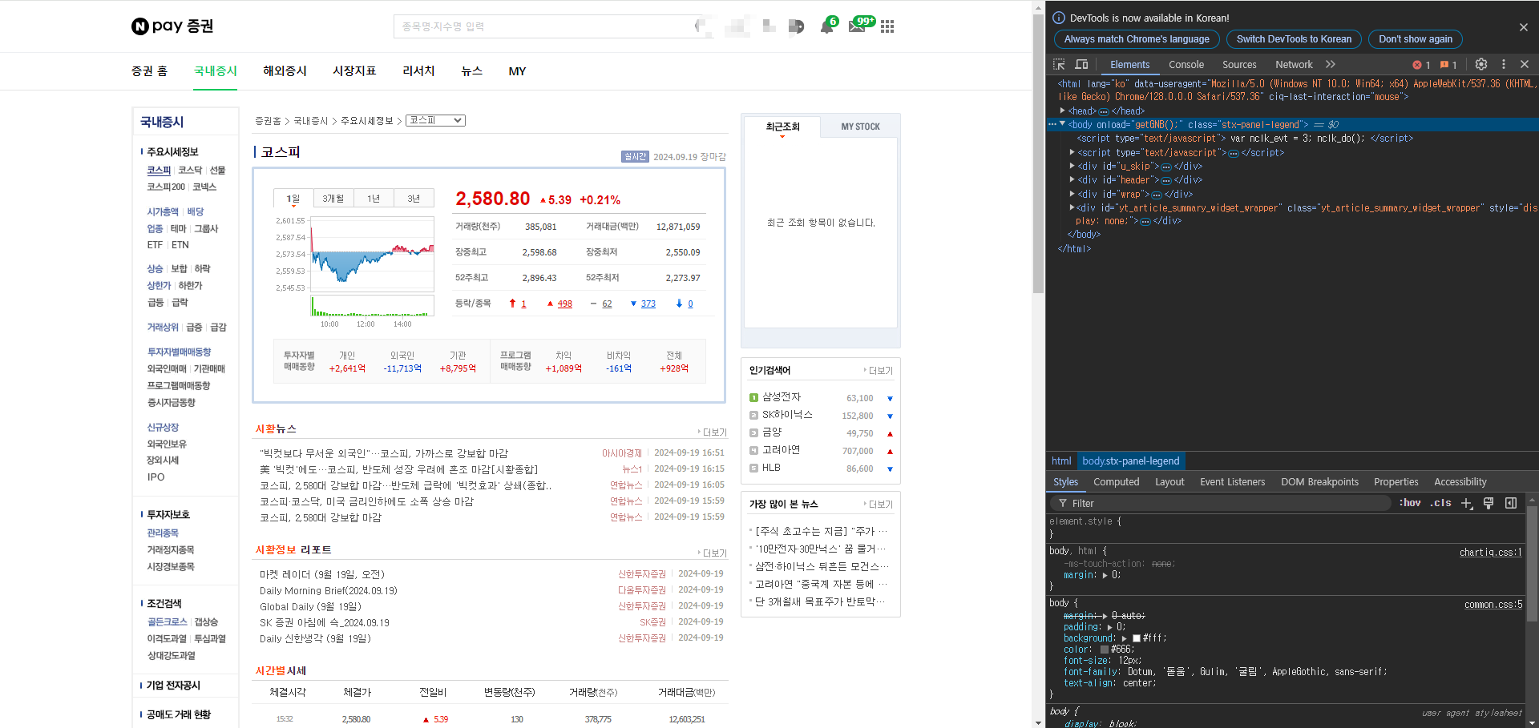Click Don't show again button
The height and width of the screenshot is (728, 1539).
pos(1415,39)
